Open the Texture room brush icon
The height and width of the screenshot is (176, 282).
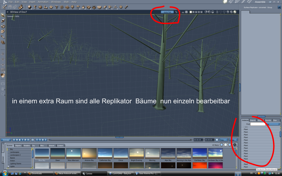coord(243,2)
